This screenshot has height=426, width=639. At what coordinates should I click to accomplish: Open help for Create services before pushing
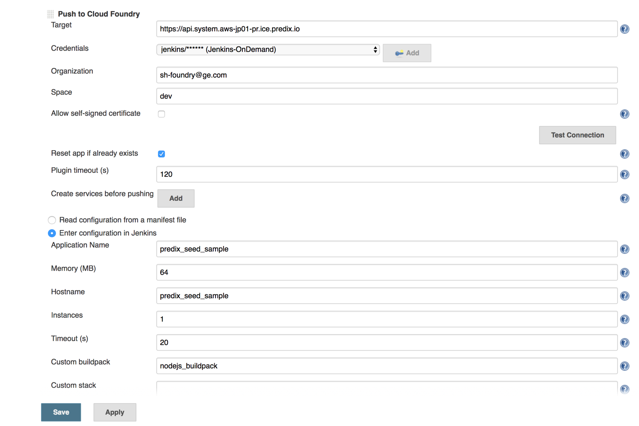(x=624, y=198)
